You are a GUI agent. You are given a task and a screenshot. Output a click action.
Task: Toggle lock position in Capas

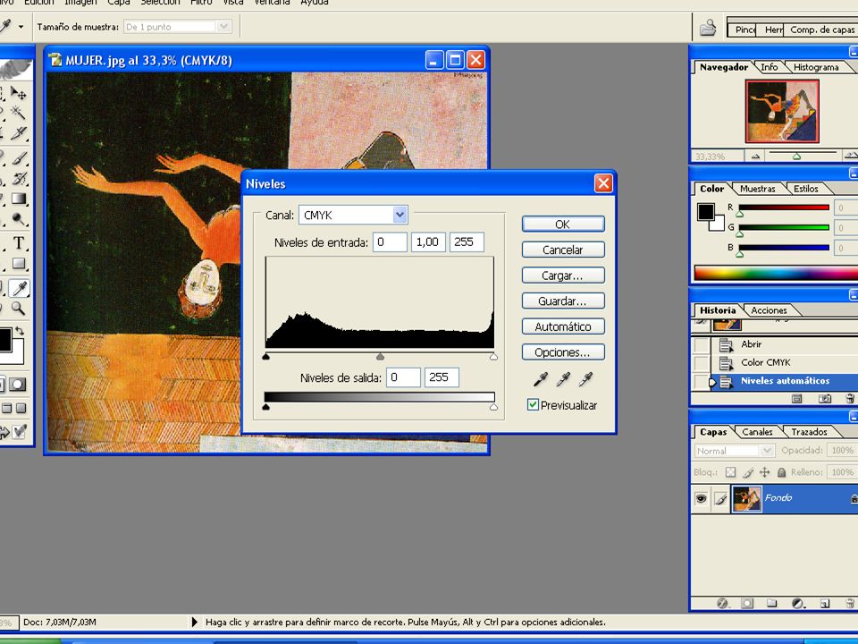click(x=764, y=472)
